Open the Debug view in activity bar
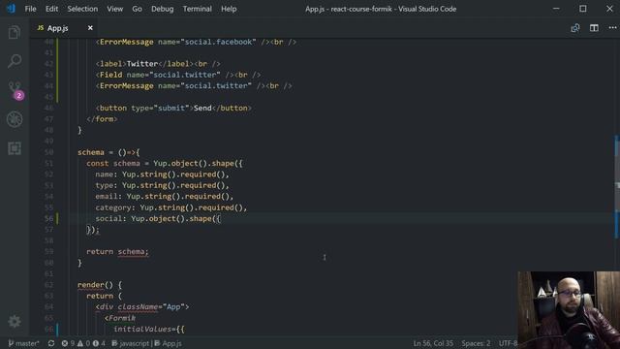This screenshot has height=349, width=620. click(x=15, y=119)
